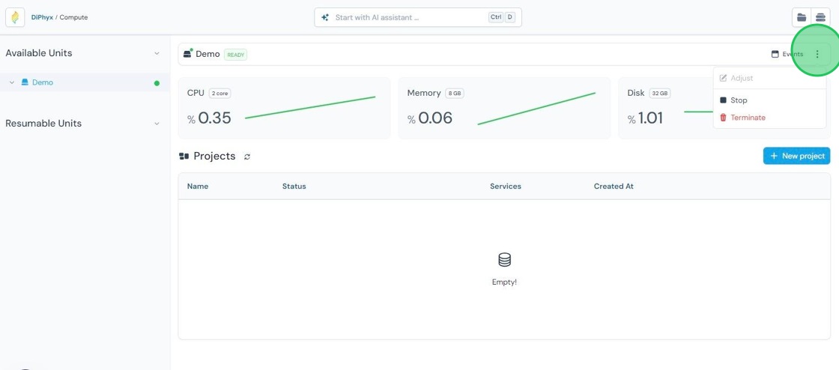The width and height of the screenshot is (839, 370).
Task: Open the folder icon in top bar
Action: tap(802, 17)
